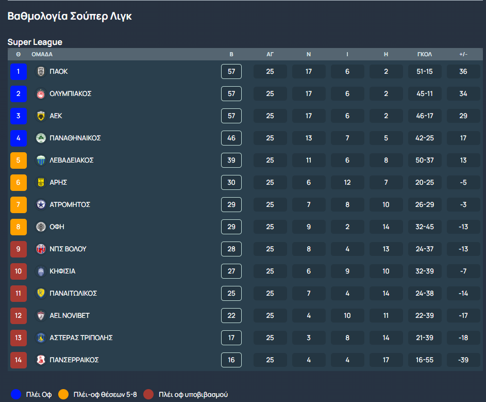Click the Ατρόμητος star logo
486x402 pixels.
click(41, 205)
